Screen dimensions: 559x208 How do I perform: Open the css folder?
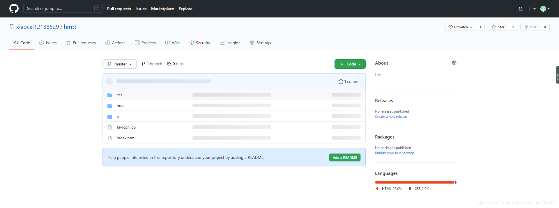pyautogui.click(x=119, y=95)
